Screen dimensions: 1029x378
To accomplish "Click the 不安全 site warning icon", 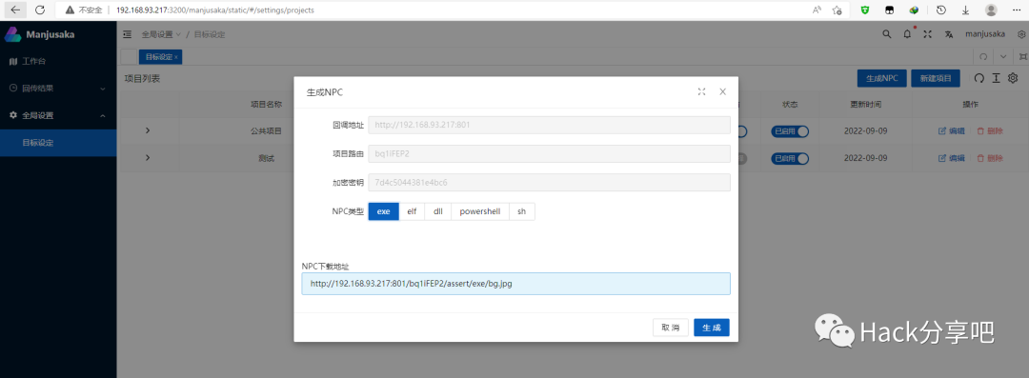I will tap(70, 10).
